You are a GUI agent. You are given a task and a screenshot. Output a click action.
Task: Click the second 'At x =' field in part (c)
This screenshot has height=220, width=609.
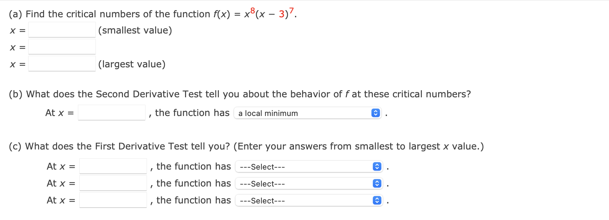coord(113,183)
